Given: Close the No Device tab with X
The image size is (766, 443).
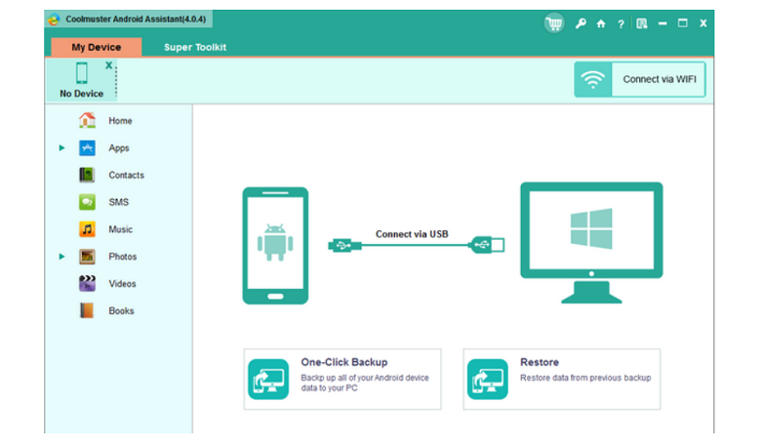Looking at the screenshot, I should pyautogui.click(x=108, y=65).
